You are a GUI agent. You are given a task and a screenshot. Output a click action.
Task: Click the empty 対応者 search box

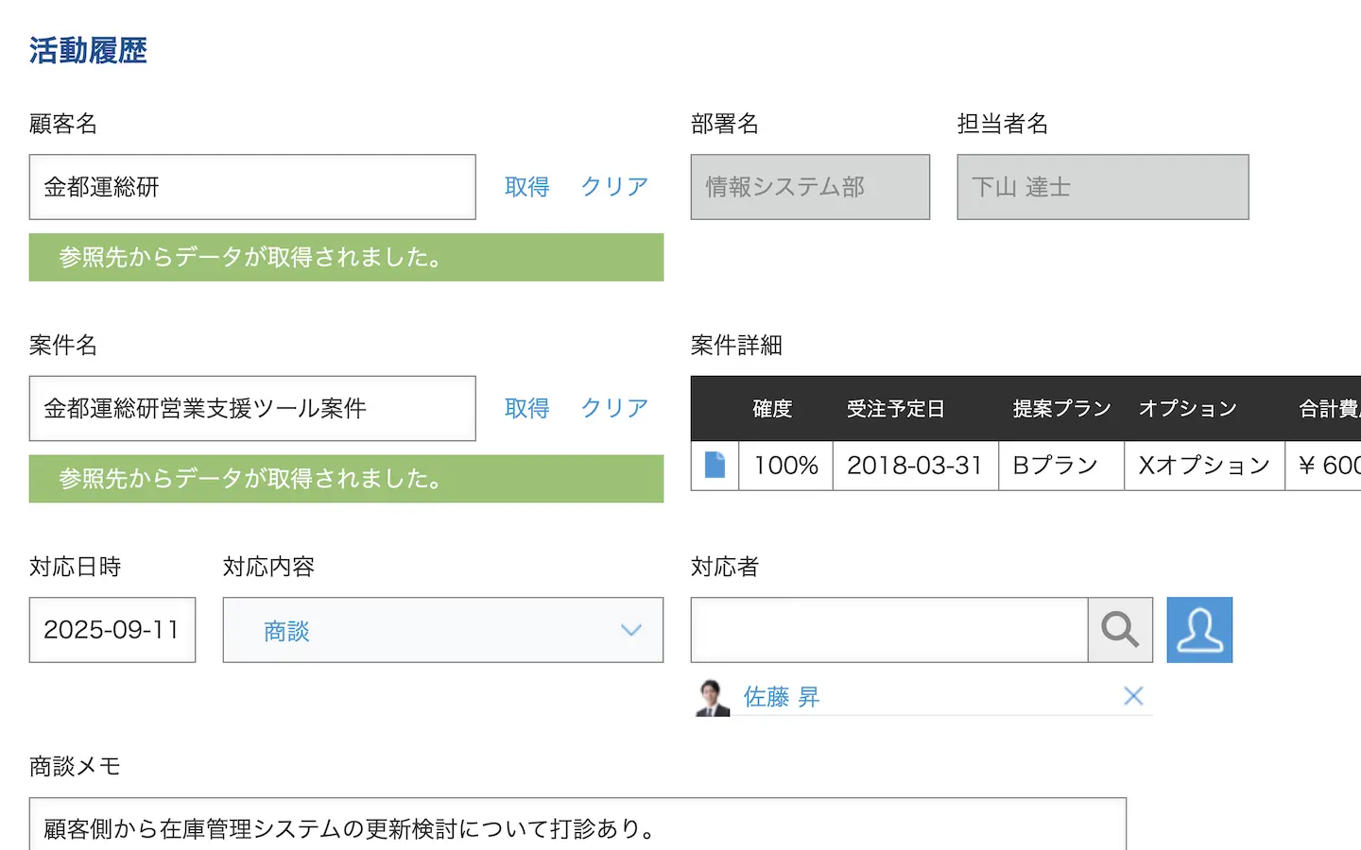pos(888,630)
